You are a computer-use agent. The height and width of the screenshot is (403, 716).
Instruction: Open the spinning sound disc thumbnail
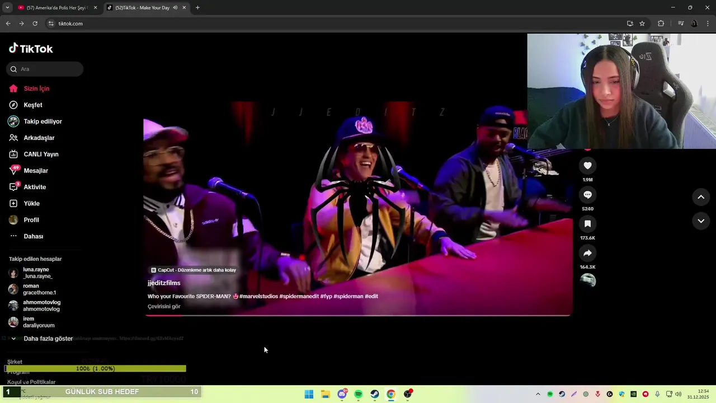[x=587, y=280]
